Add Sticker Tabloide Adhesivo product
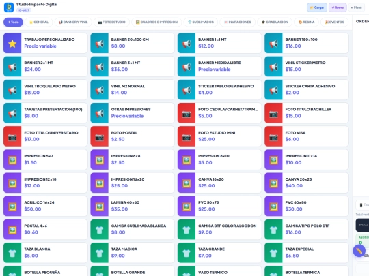The height and width of the screenshot is (276, 369). [x=219, y=90]
